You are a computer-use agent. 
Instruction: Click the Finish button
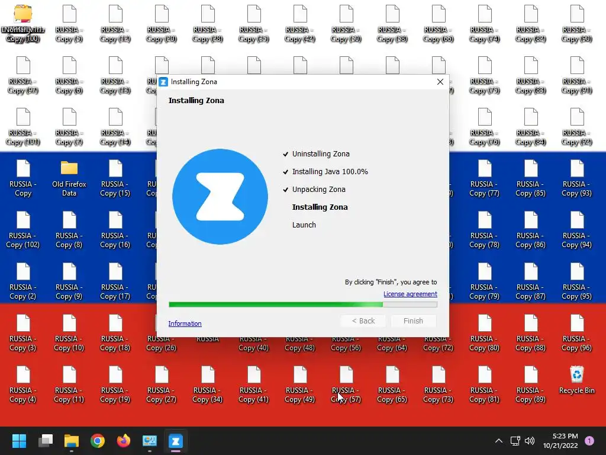[x=413, y=321]
